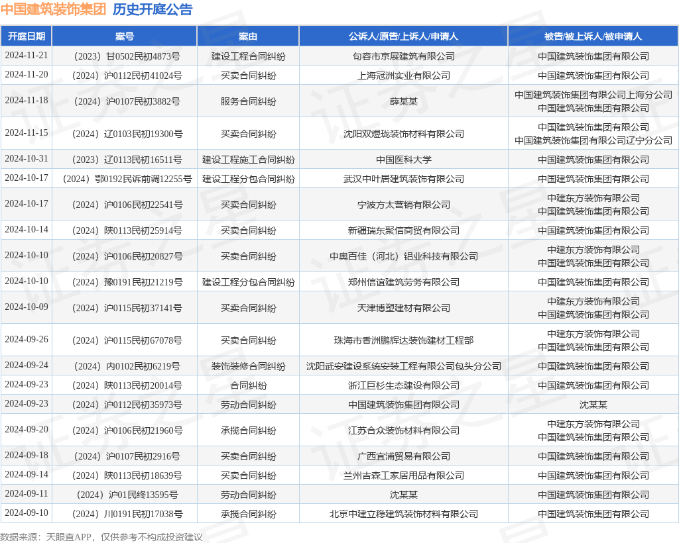
Task: Click defendant 沈某某 in 2024-09-23 row
Action: tap(593, 405)
